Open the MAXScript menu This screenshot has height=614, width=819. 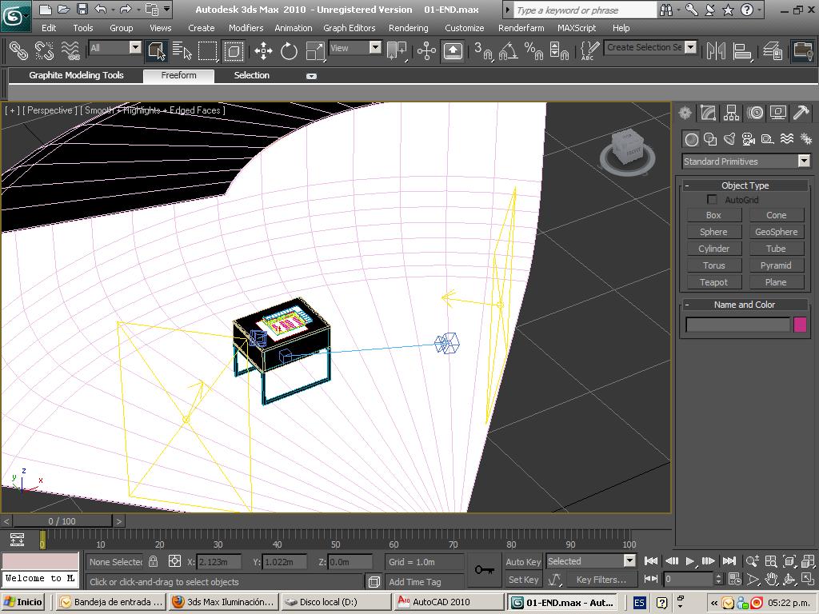click(577, 28)
